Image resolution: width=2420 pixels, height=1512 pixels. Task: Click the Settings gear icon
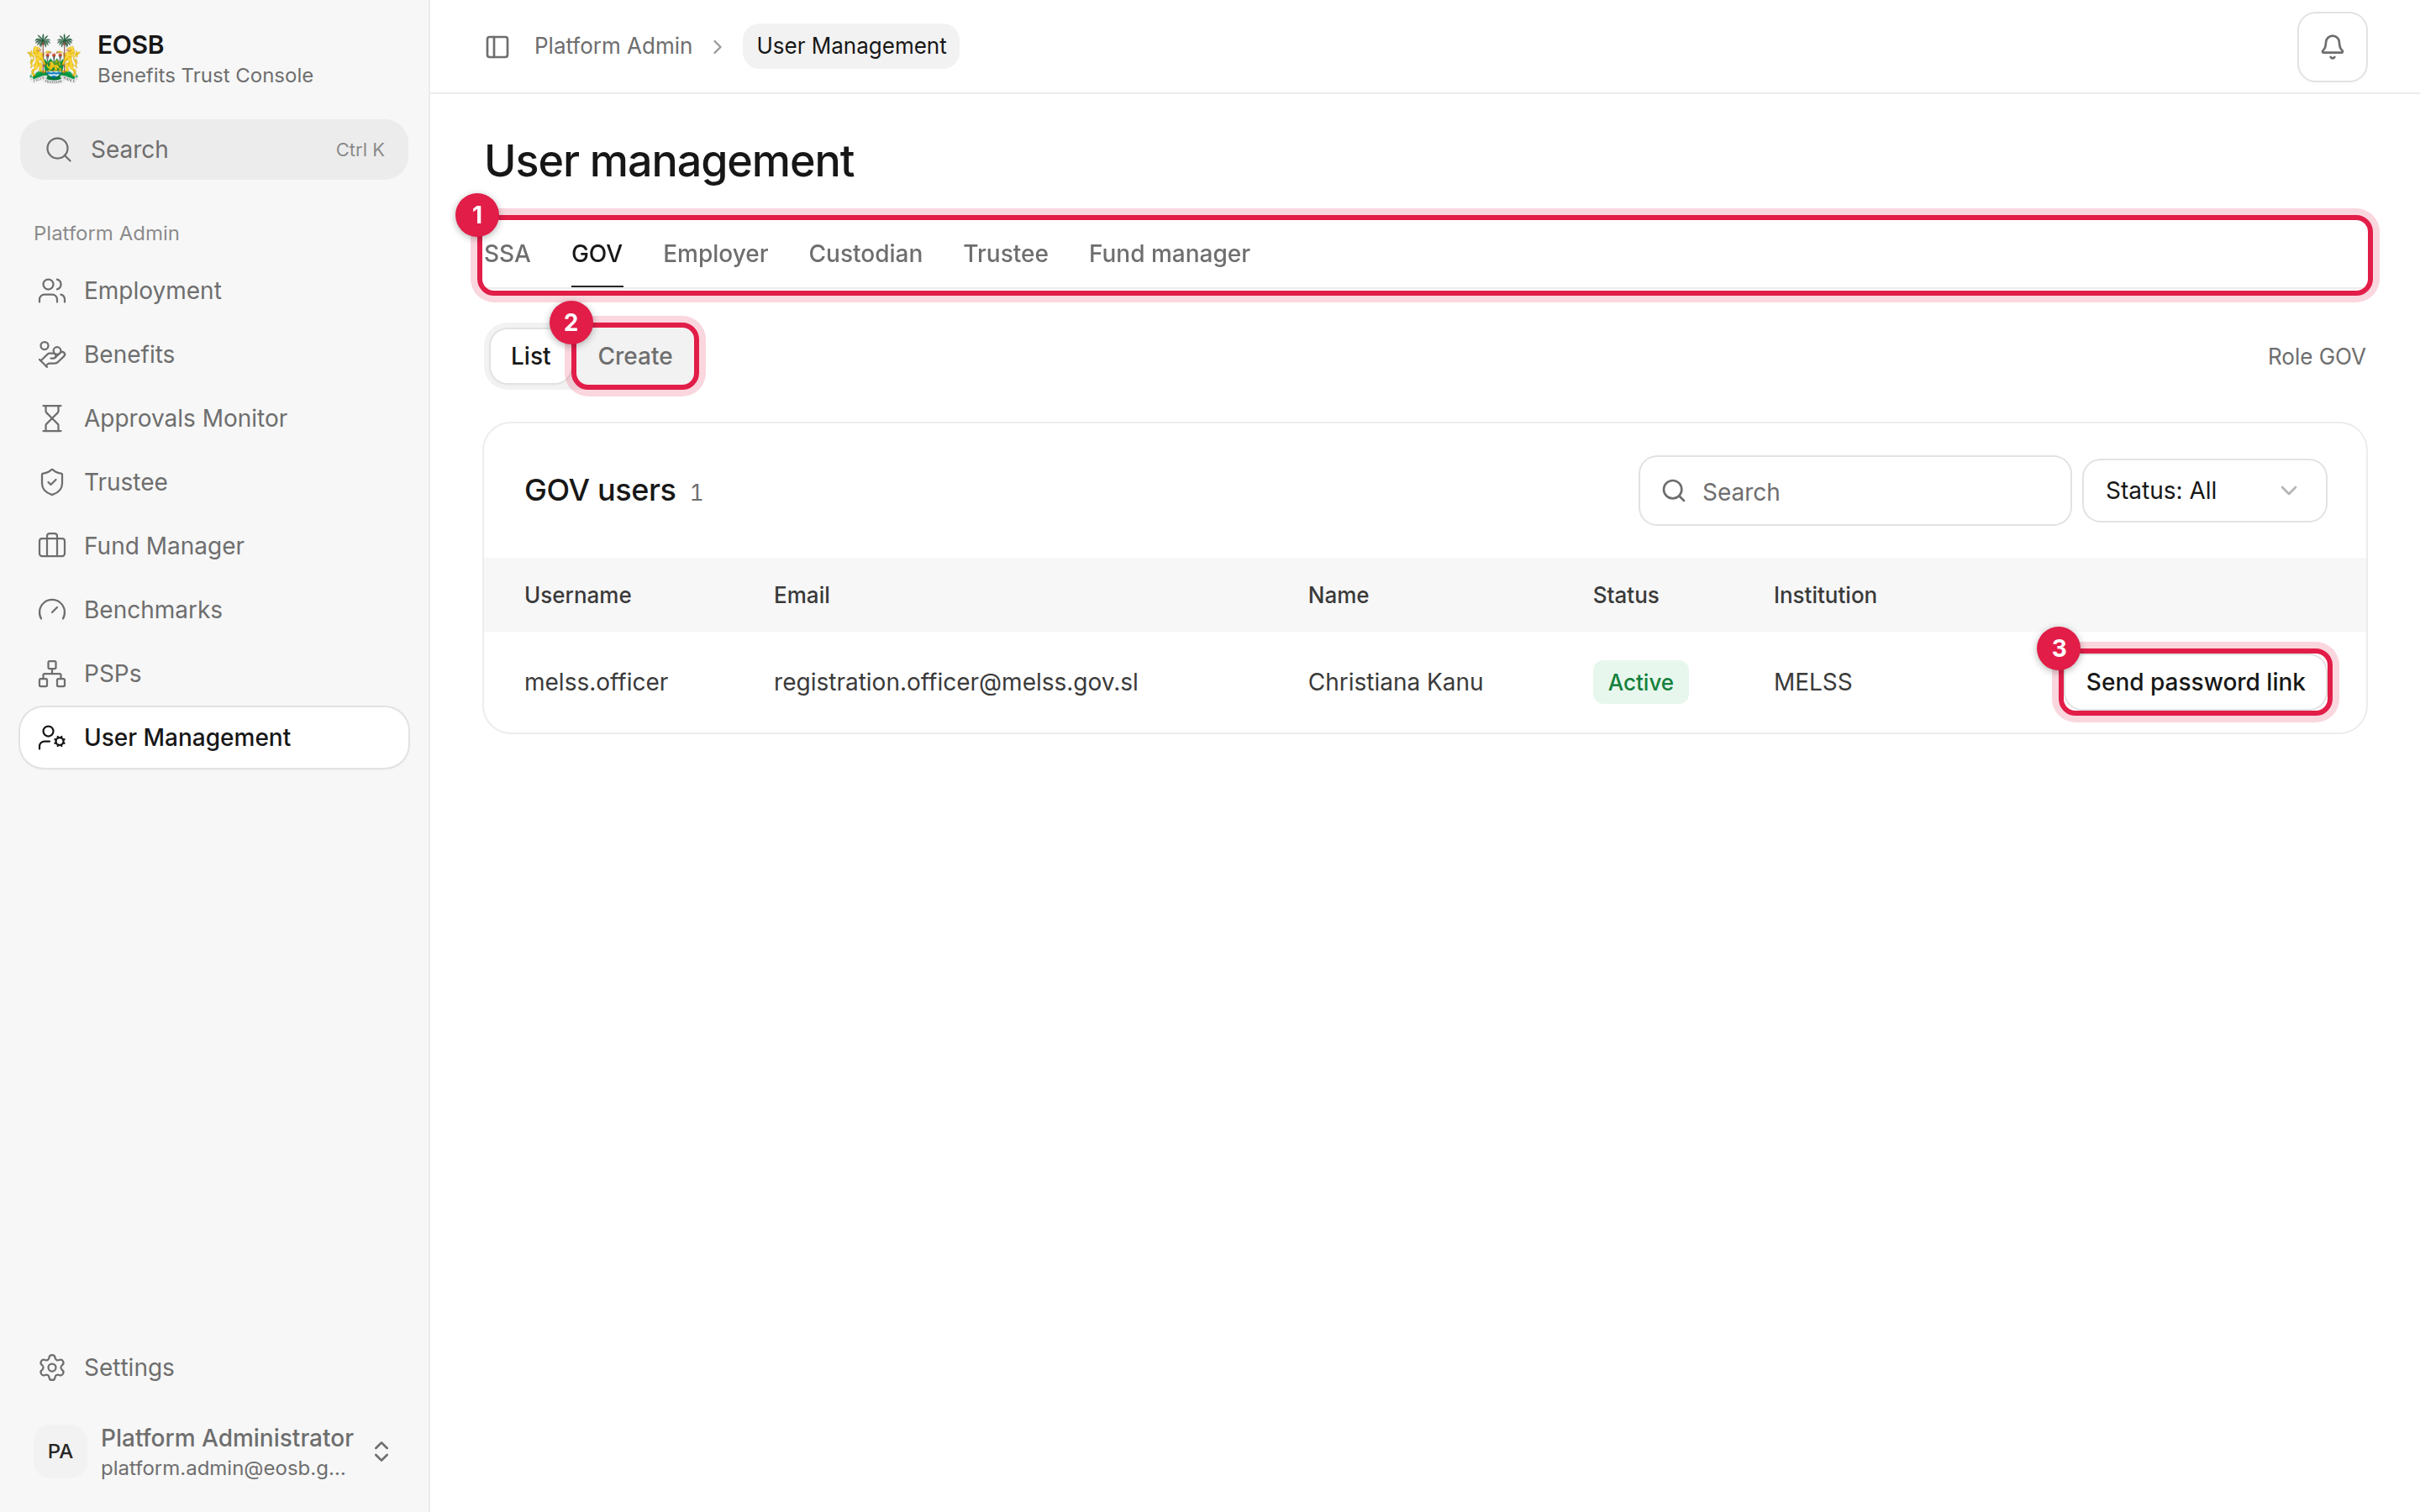(52, 1367)
